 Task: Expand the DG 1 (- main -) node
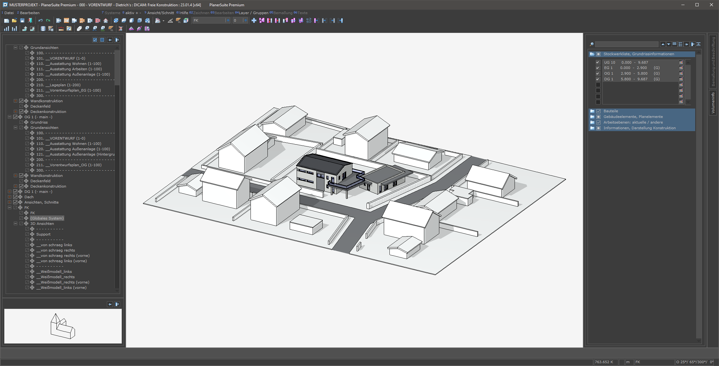pos(9,192)
